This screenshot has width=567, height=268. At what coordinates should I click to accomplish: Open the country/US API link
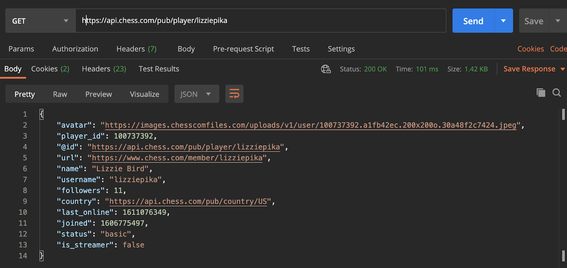click(188, 201)
